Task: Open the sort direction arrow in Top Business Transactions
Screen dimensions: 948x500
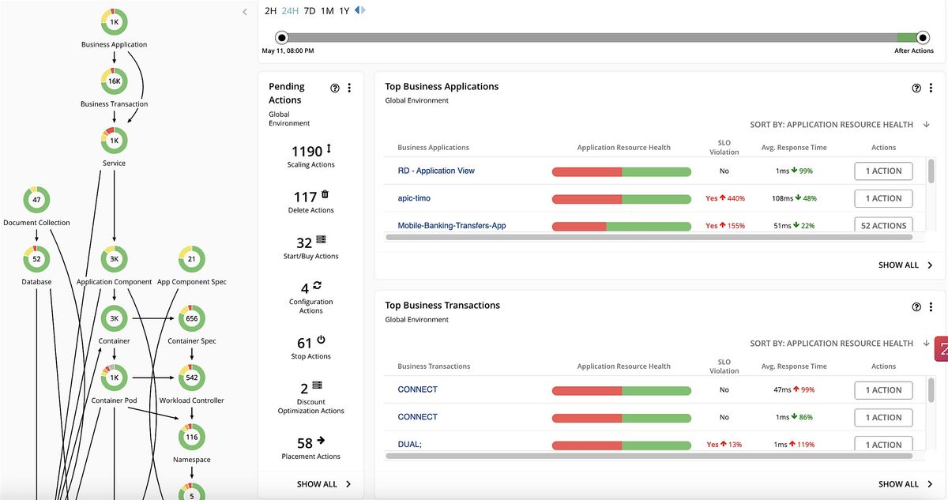Action: click(925, 344)
